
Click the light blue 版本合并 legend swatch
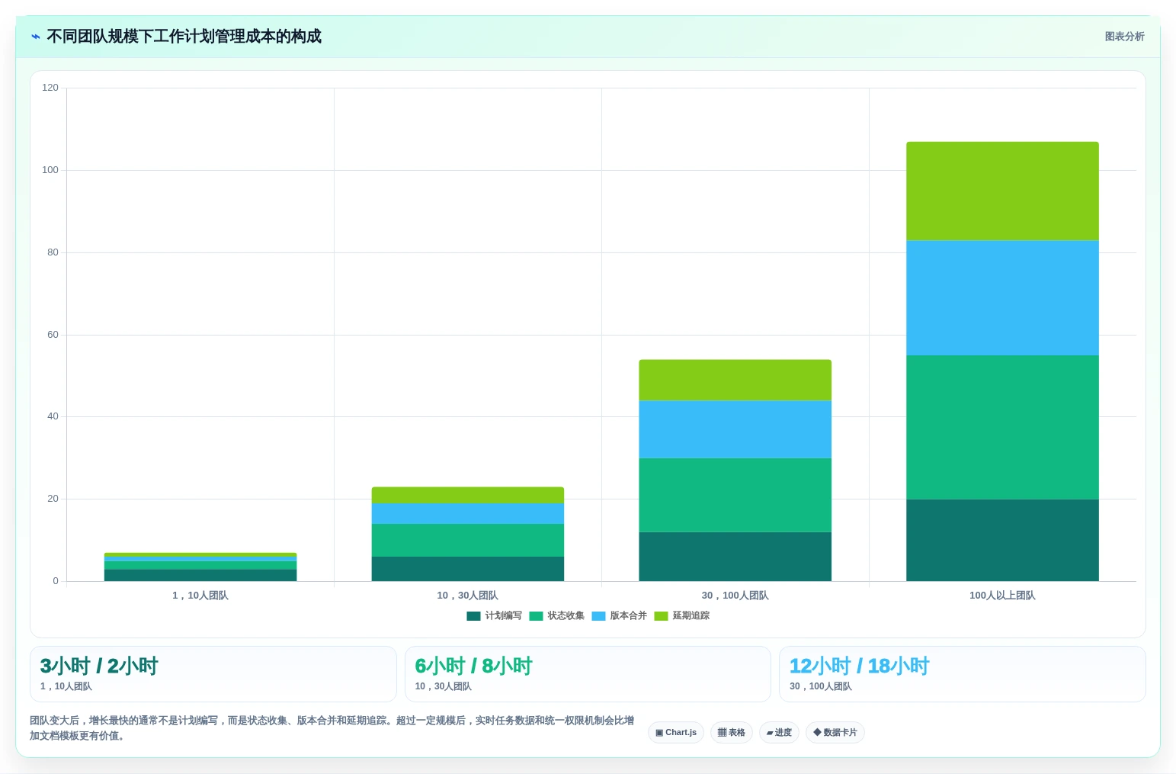[x=598, y=616]
